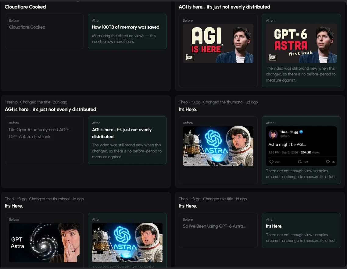
Task: Open the 'GPT Astra' galaxy before thumbnail
Action: click(x=44, y=243)
